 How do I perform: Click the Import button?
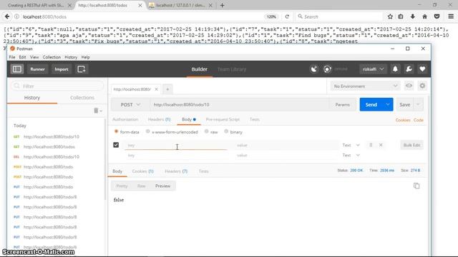62,69
